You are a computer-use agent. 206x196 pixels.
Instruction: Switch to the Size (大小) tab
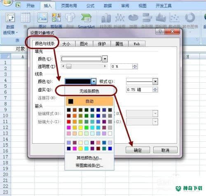[66, 44]
